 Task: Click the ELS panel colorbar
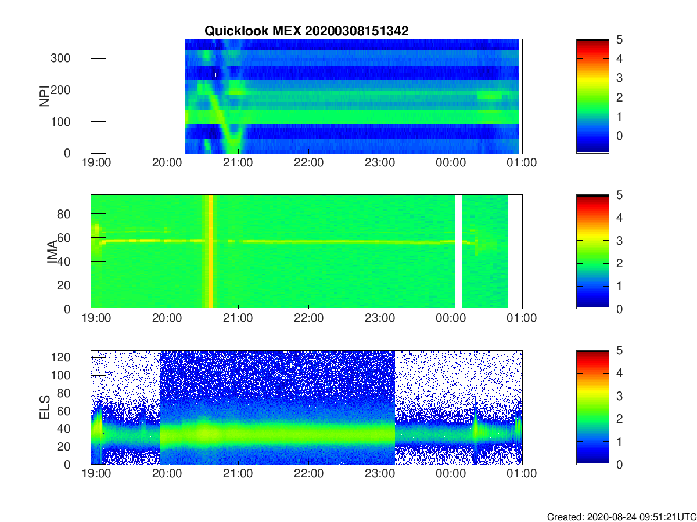(x=592, y=407)
